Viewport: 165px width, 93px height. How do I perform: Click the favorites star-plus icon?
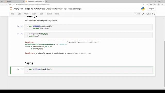click(x=147, y=4)
